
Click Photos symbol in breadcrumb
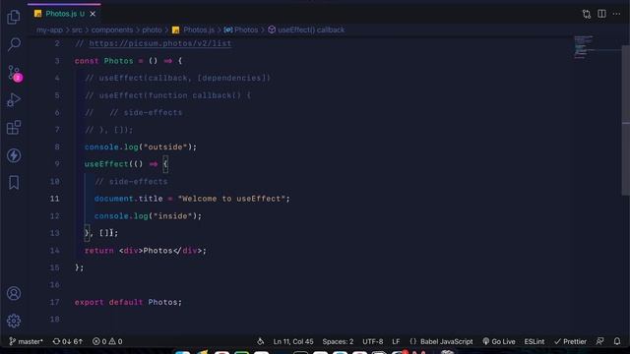tap(241, 30)
